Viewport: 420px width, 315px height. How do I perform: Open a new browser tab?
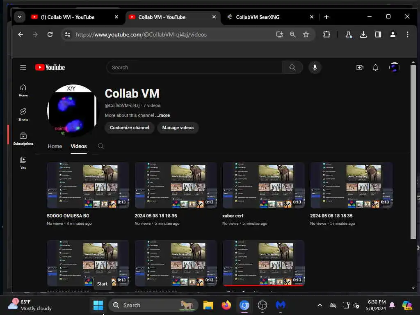(326, 17)
